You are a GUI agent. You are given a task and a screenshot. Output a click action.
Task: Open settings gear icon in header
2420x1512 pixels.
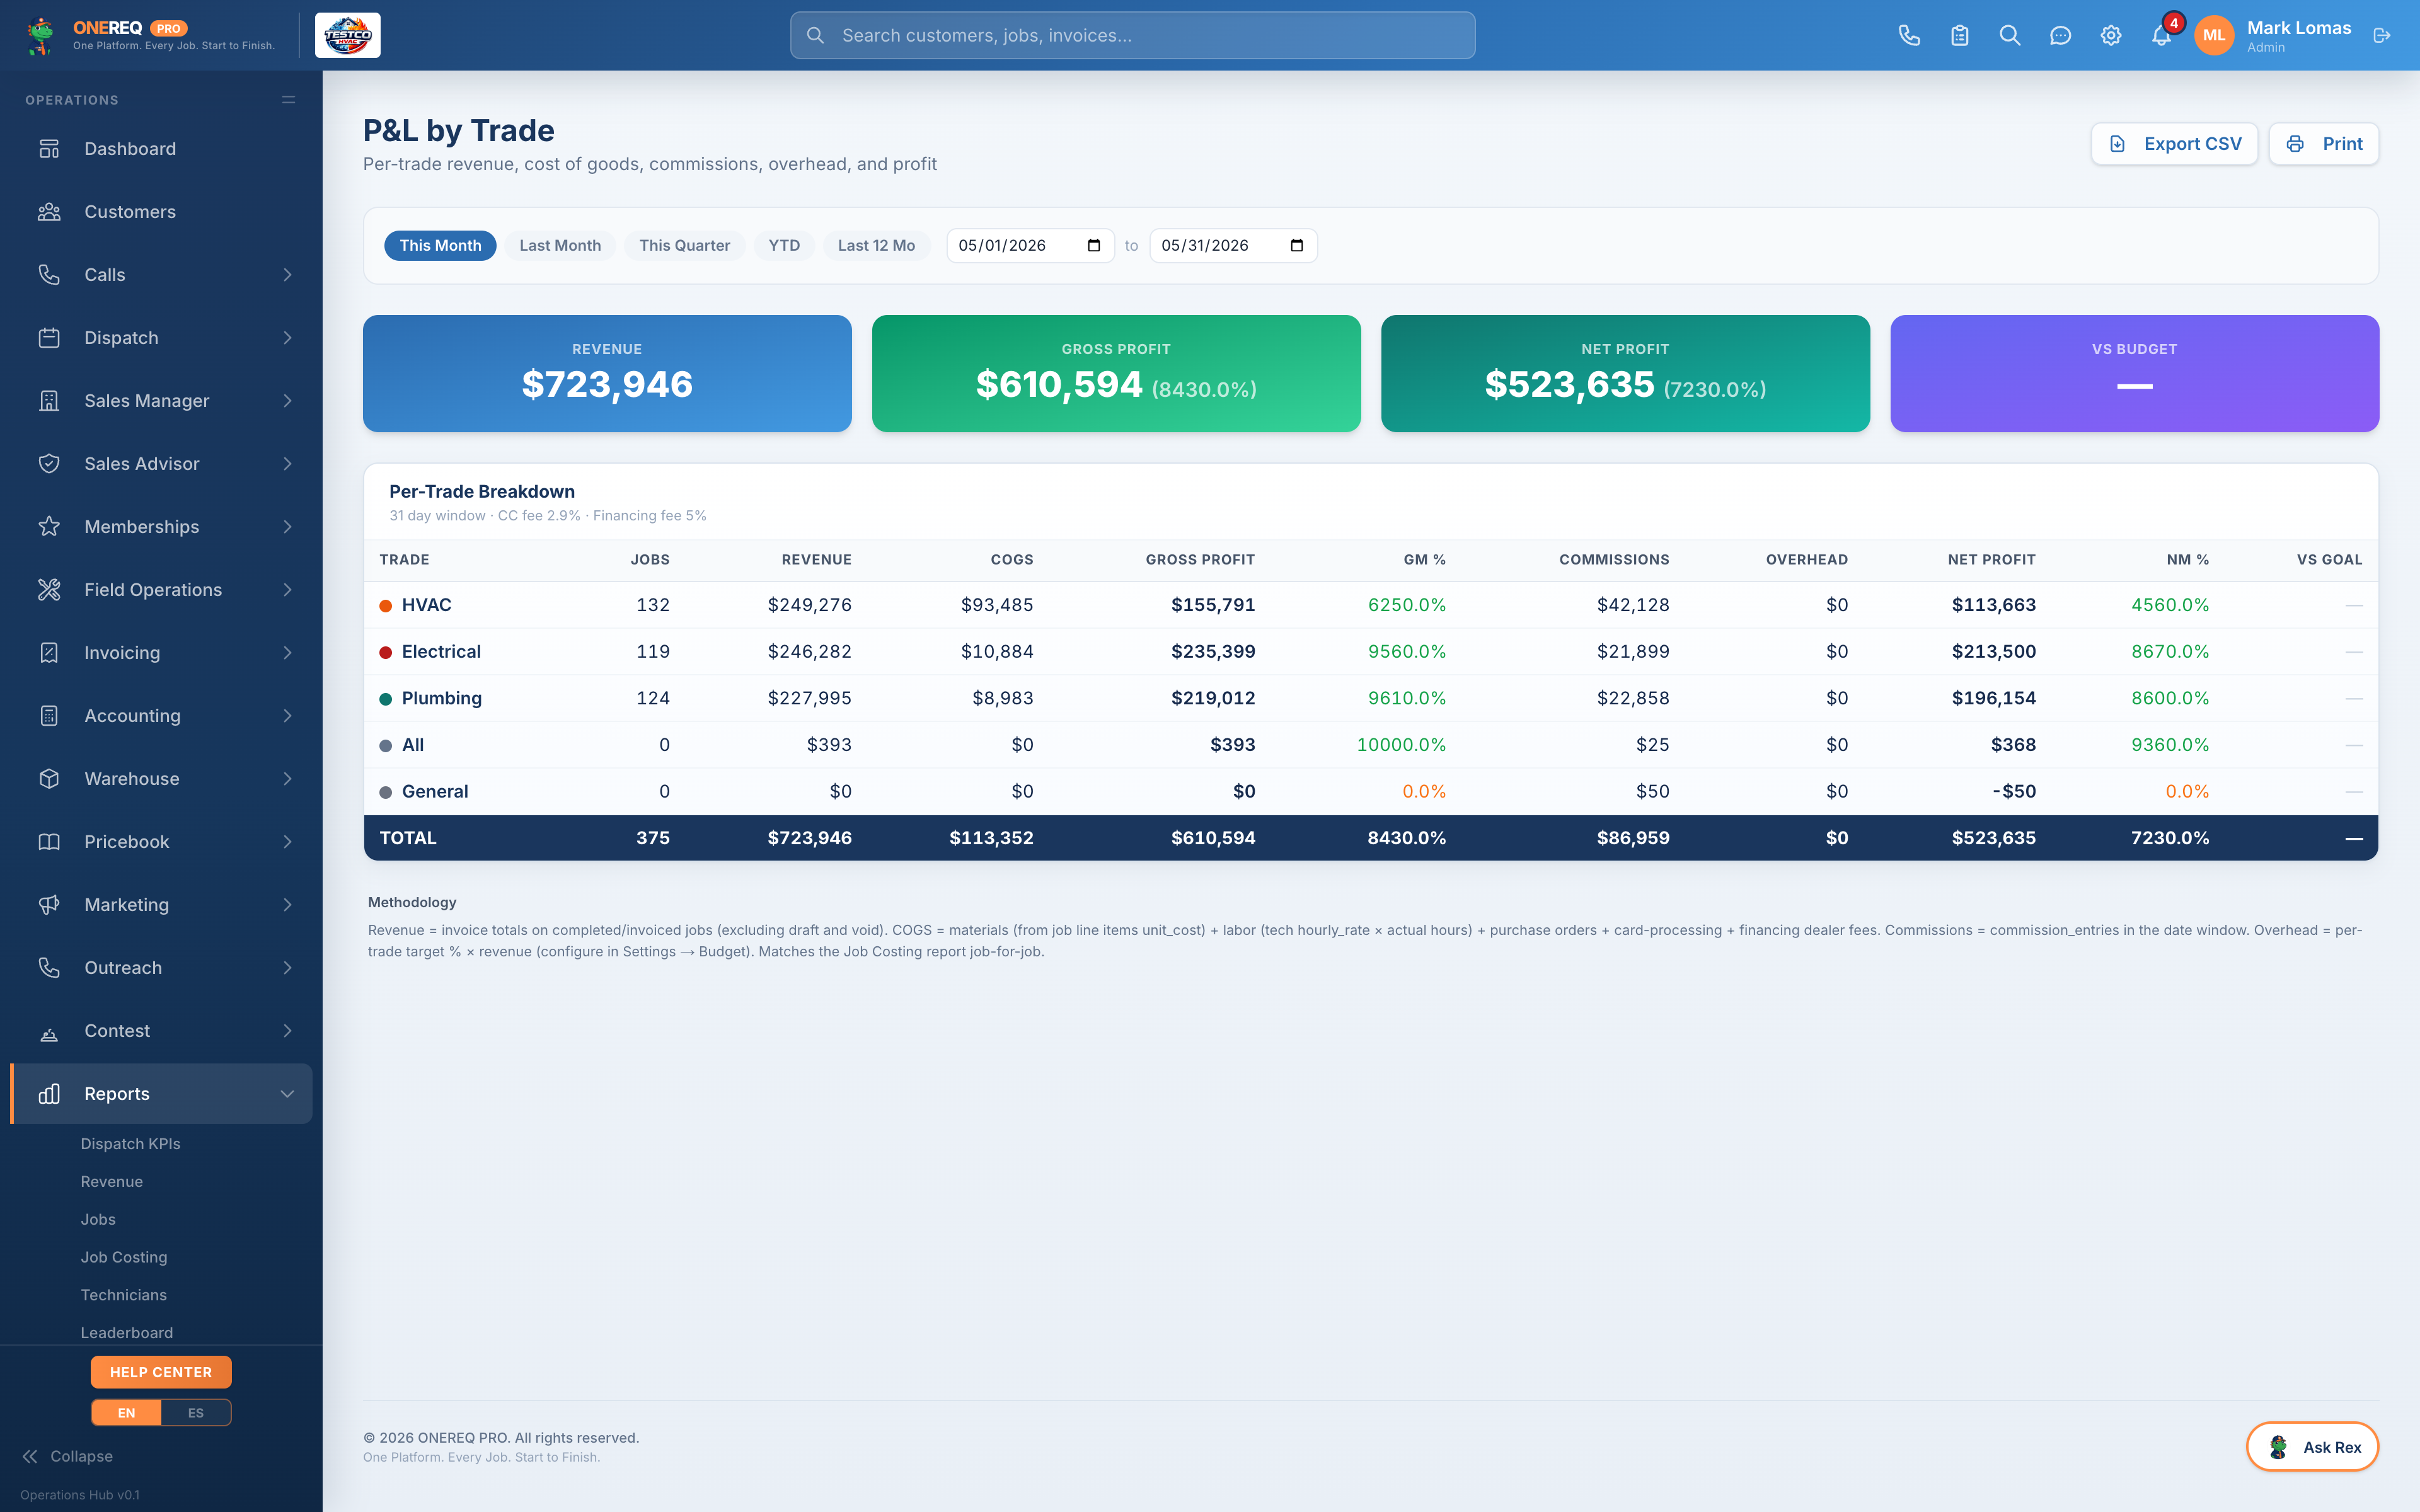coord(2111,36)
